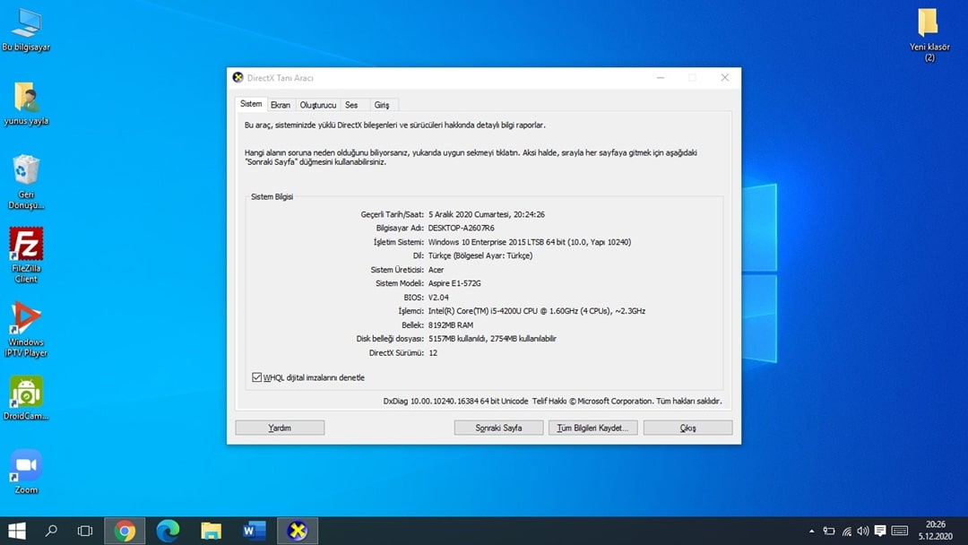
Task: Launch Windows IPTV Player shortcut
Action: (x=26, y=329)
